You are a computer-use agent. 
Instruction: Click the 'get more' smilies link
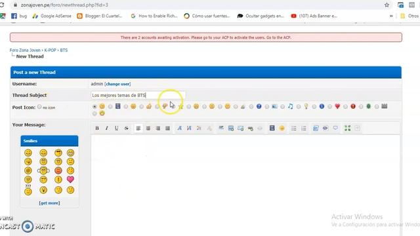[49, 203]
